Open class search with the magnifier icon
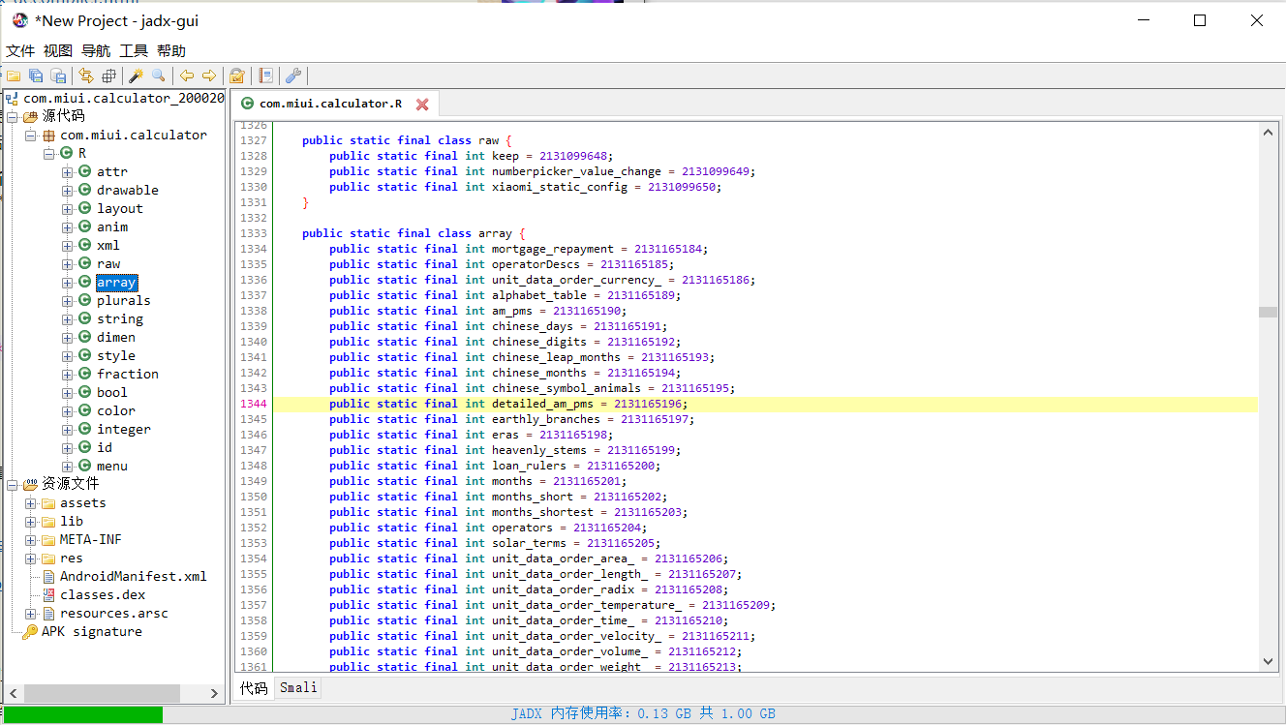Image resolution: width=1286 pixels, height=725 pixels. pos(159,76)
